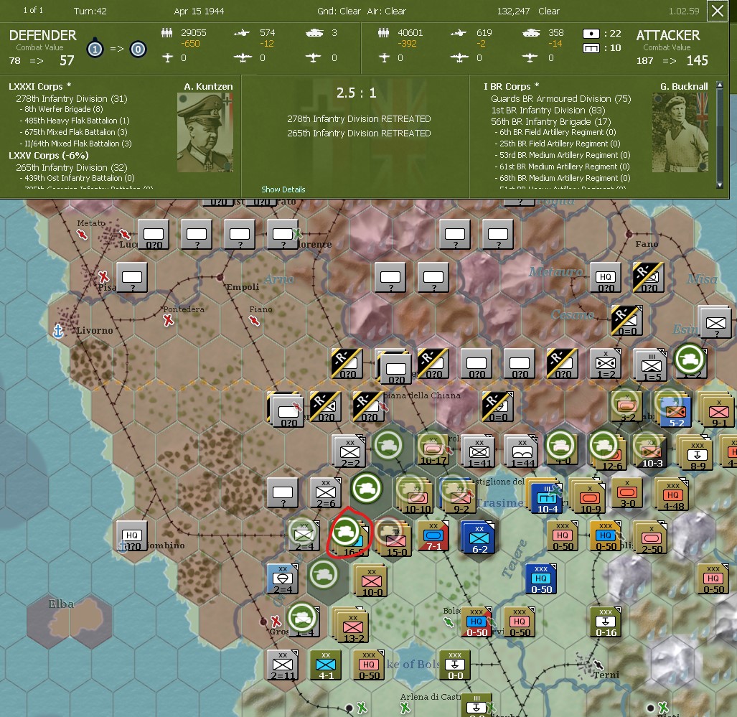The height and width of the screenshot is (717, 737).
Task: Select German HQ counter near Metauro
Action: [x=606, y=277]
